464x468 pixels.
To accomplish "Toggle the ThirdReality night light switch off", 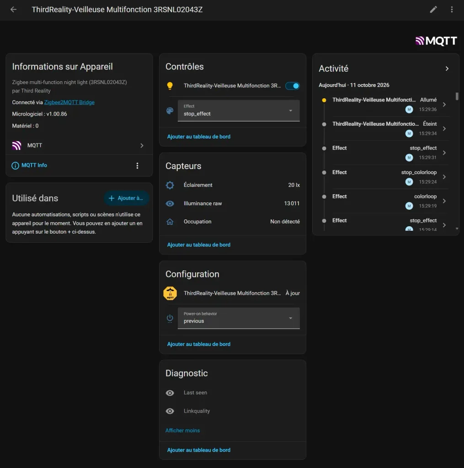I will pyautogui.click(x=292, y=86).
